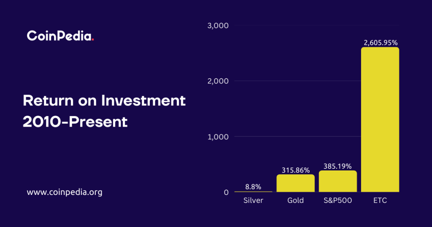Click the S&P500 axis label
The width and height of the screenshot is (432, 227).
338,200
